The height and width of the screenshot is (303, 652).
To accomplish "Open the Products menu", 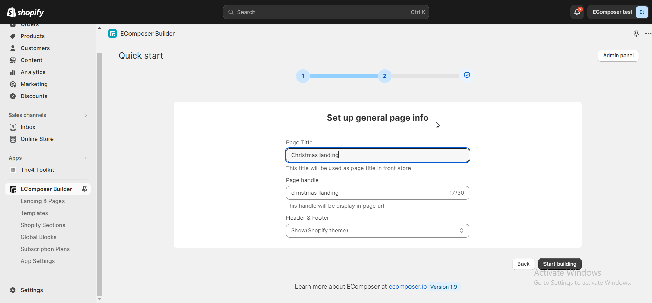I will 33,36.
